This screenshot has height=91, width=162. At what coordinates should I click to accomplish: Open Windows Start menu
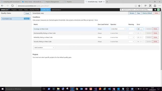click(3, 89)
